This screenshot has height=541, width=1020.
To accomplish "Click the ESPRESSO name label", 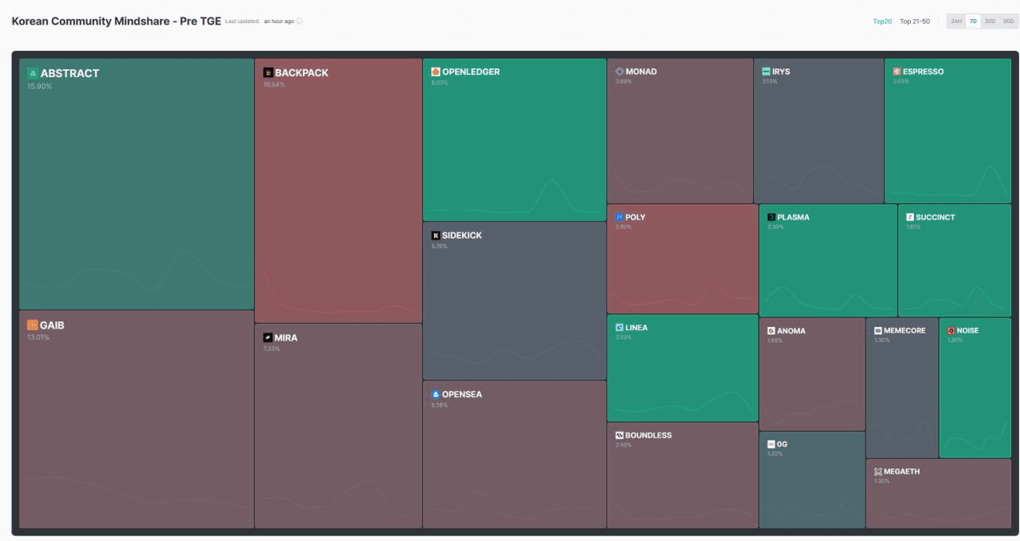I will click(x=924, y=72).
